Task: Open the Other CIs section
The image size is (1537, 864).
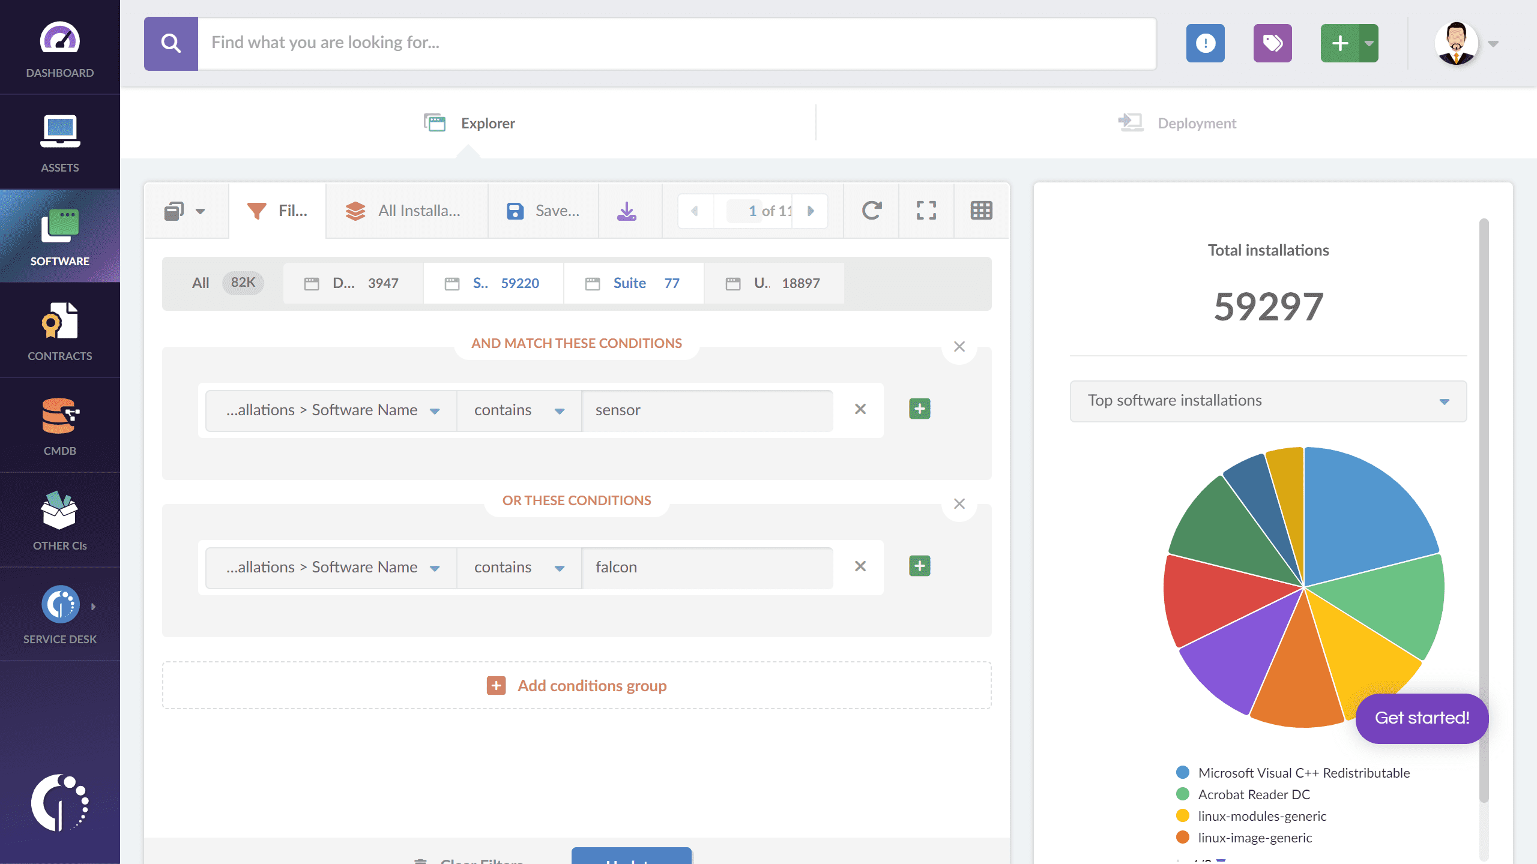Action: 59,519
